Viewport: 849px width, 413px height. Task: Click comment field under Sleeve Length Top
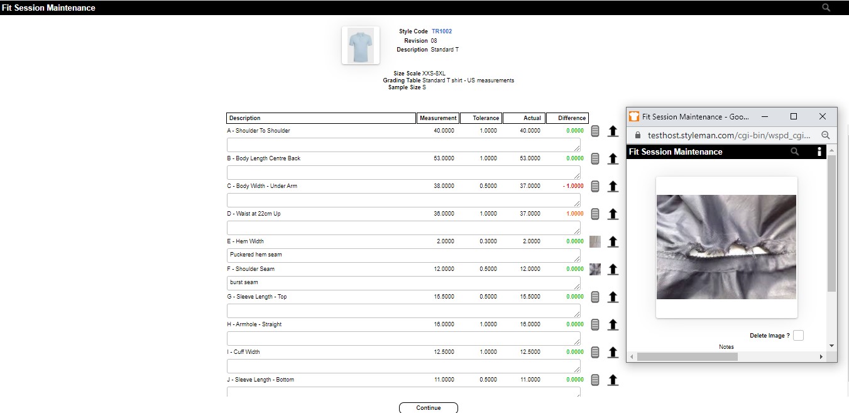(403, 311)
